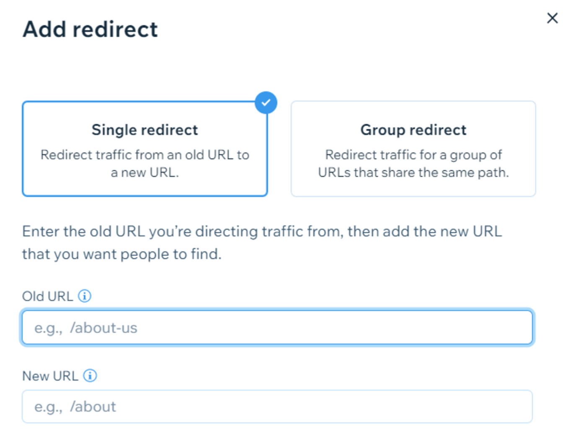Close the Add redirect dialog
Image resolution: width=563 pixels, height=435 pixels.
point(552,18)
